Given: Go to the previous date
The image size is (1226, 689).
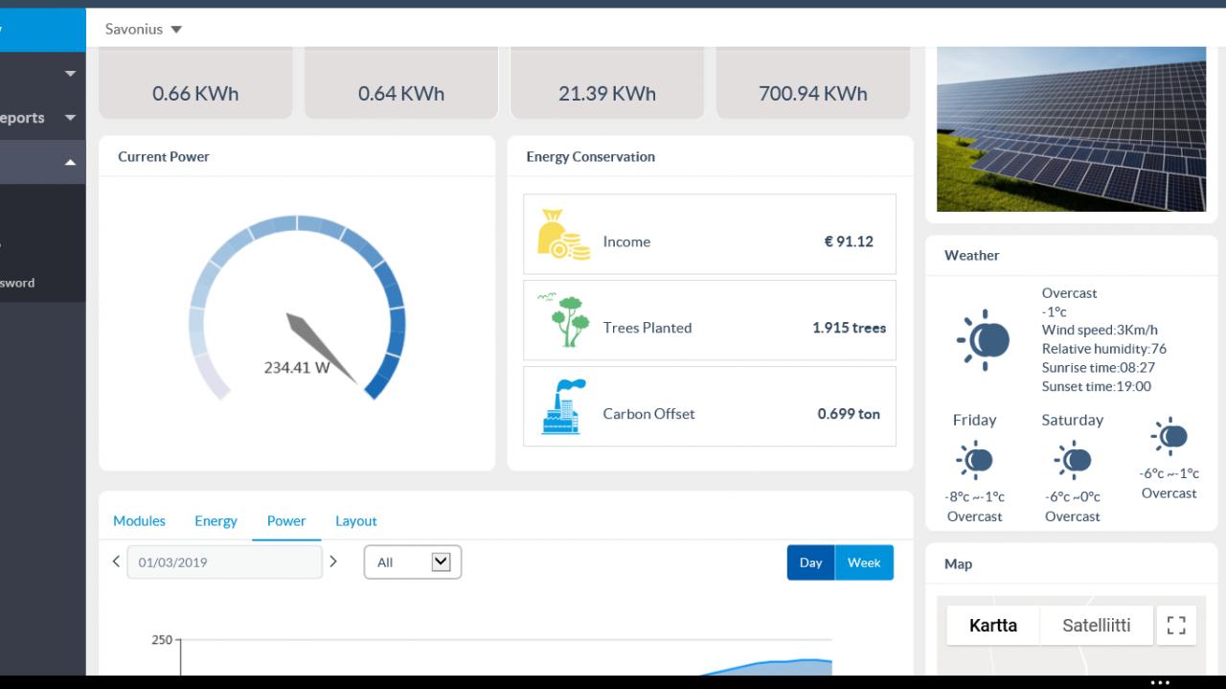Looking at the screenshot, I should pos(116,562).
